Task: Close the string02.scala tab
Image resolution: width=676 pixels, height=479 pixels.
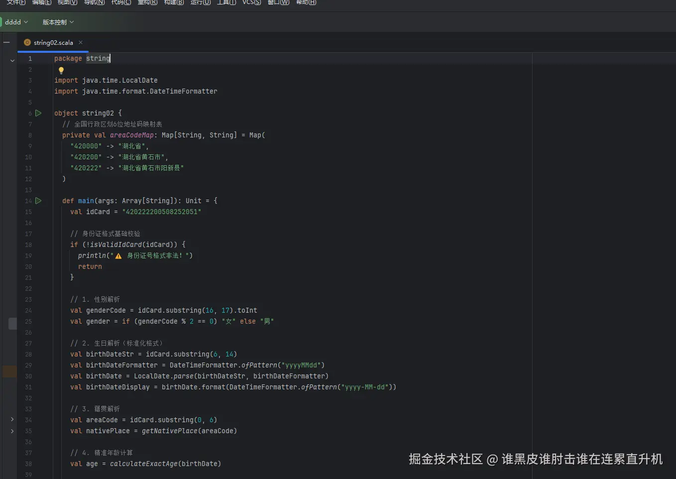Action: tap(81, 42)
